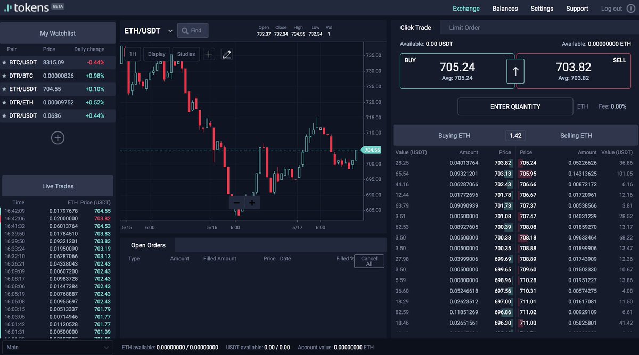Image resolution: width=639 pixels, height=355 pixels.
Task: Click the DTR/USDT price 0.0686
Action: click(52, 116)
